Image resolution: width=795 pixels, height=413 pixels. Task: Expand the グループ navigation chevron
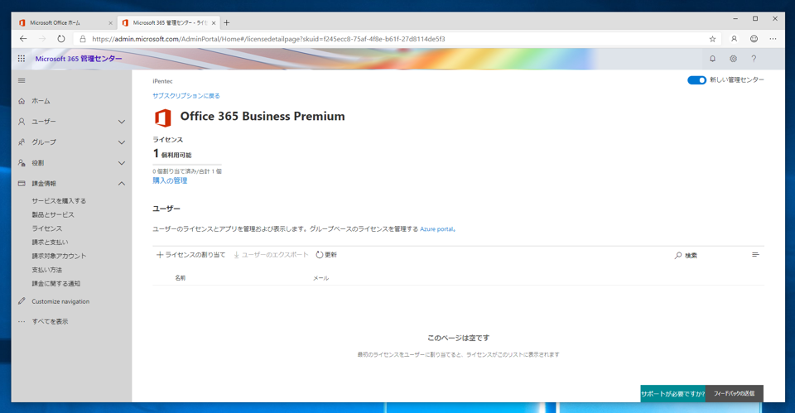(x=122, y=142)
